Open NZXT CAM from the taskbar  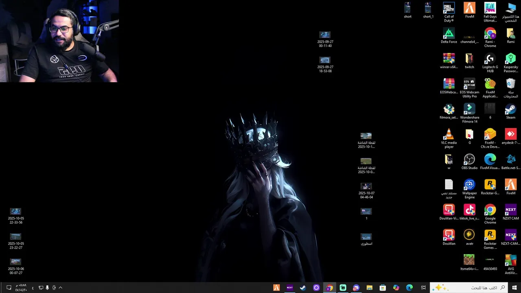[290, 288]
